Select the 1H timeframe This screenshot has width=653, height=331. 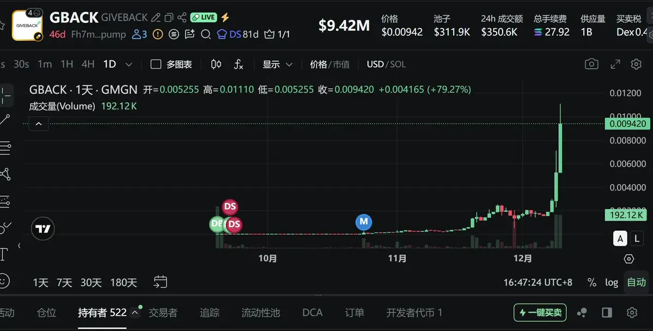(66, 64)
